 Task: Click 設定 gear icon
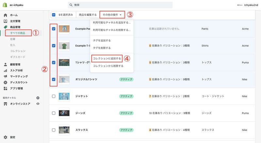point(5,137)
